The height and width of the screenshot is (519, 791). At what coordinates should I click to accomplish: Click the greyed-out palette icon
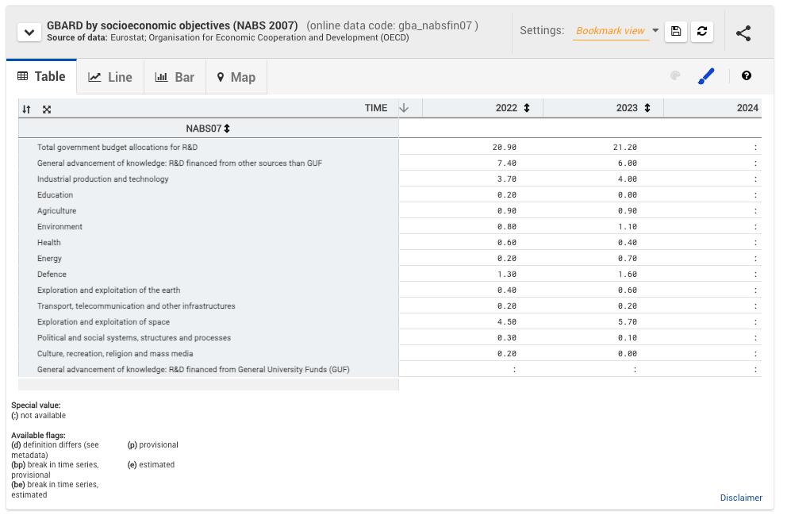click(675, 76)
